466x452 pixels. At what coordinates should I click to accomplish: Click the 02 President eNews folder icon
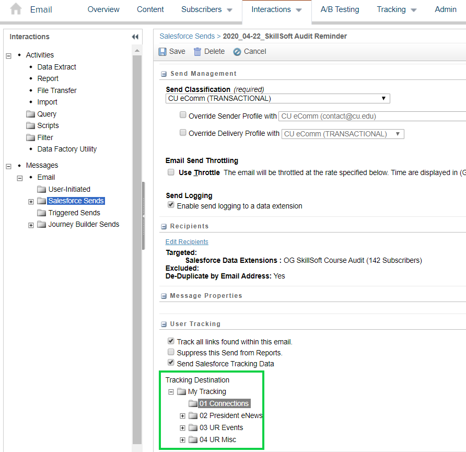coord(193,415)
